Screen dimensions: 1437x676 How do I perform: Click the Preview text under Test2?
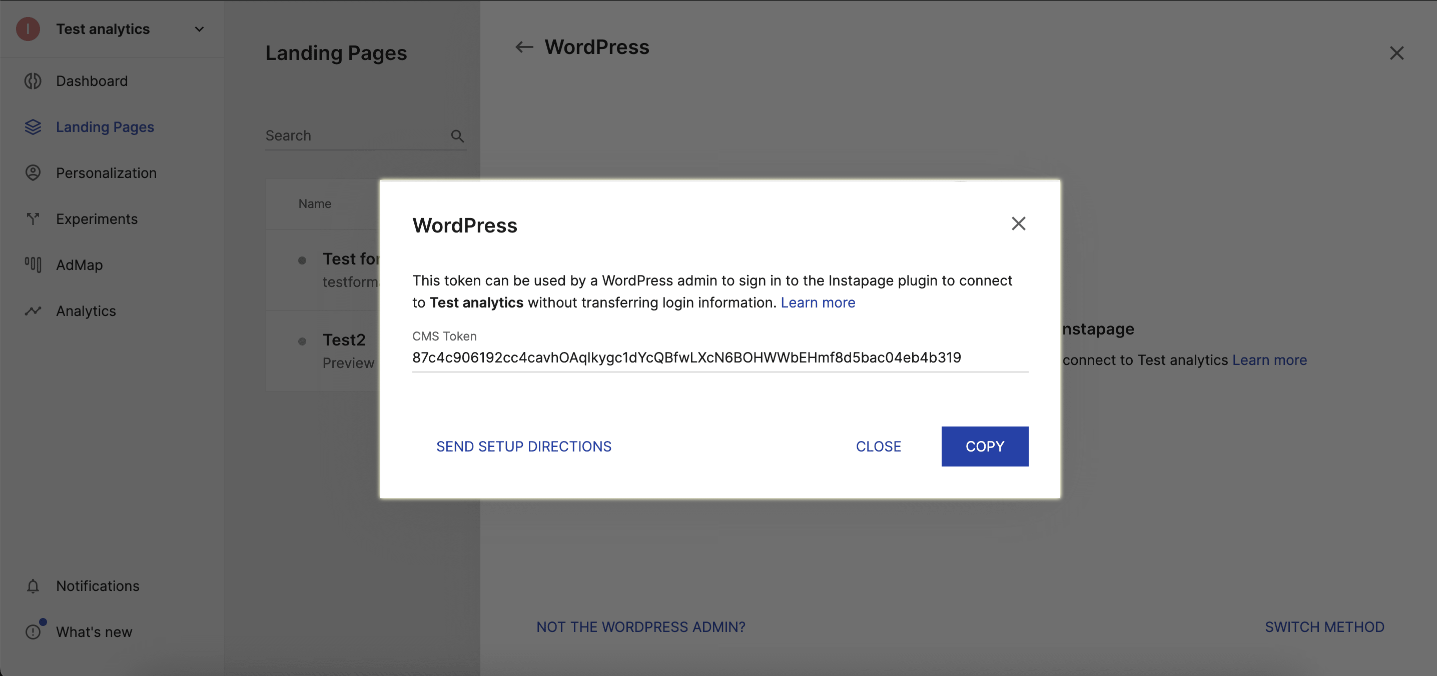(x=349, y=363)
